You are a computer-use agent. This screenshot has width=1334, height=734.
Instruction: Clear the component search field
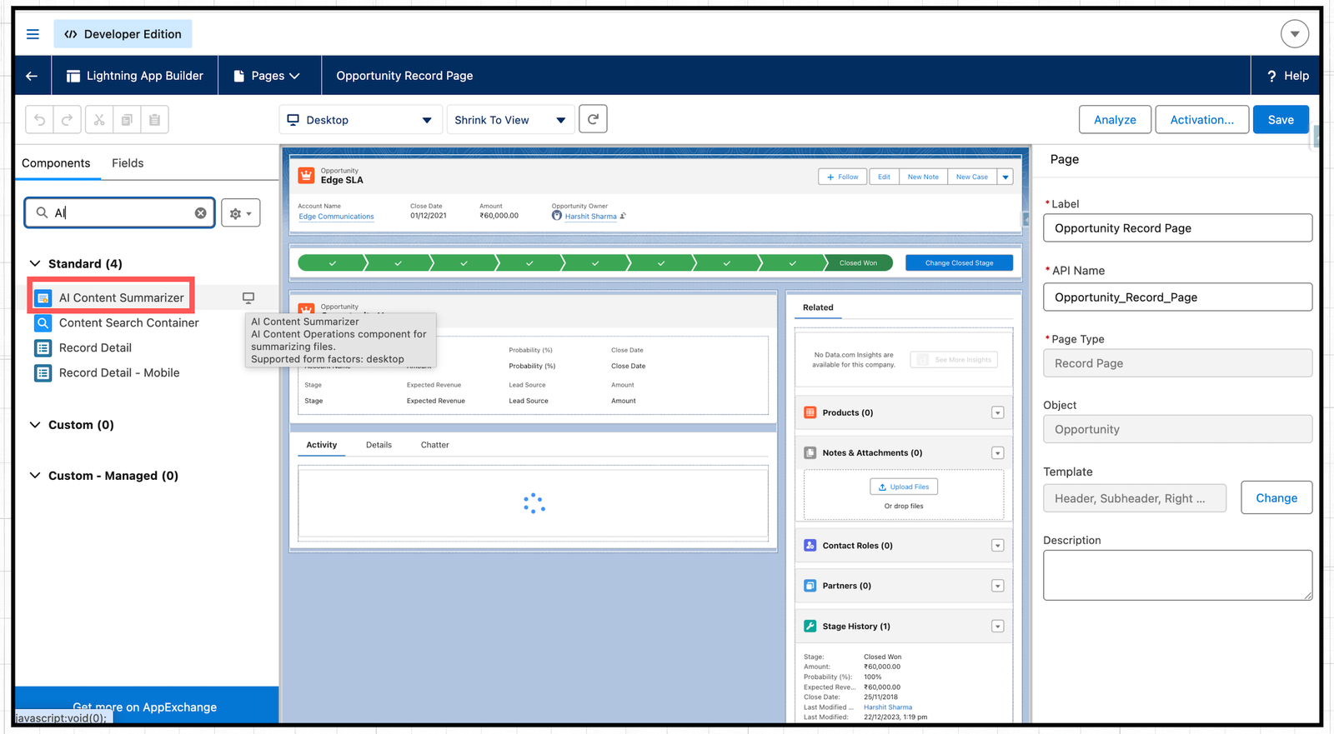pos(200,213)
